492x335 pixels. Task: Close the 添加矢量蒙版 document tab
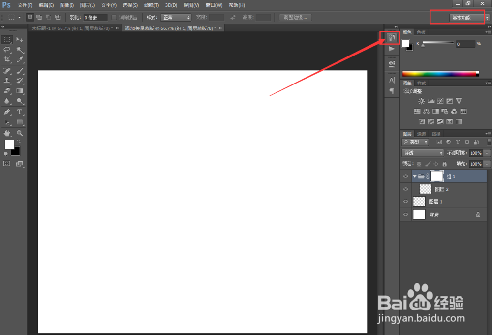[x=220, y=28]
